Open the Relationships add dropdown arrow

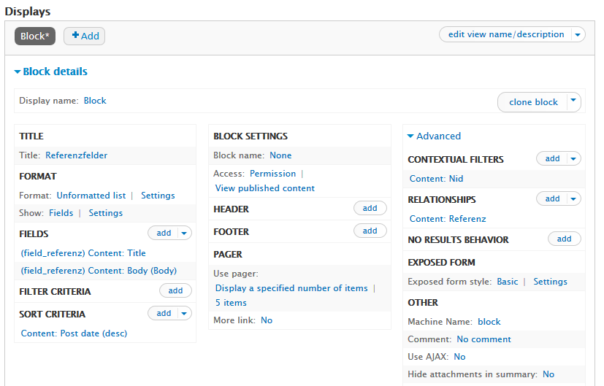pos(573,198)
